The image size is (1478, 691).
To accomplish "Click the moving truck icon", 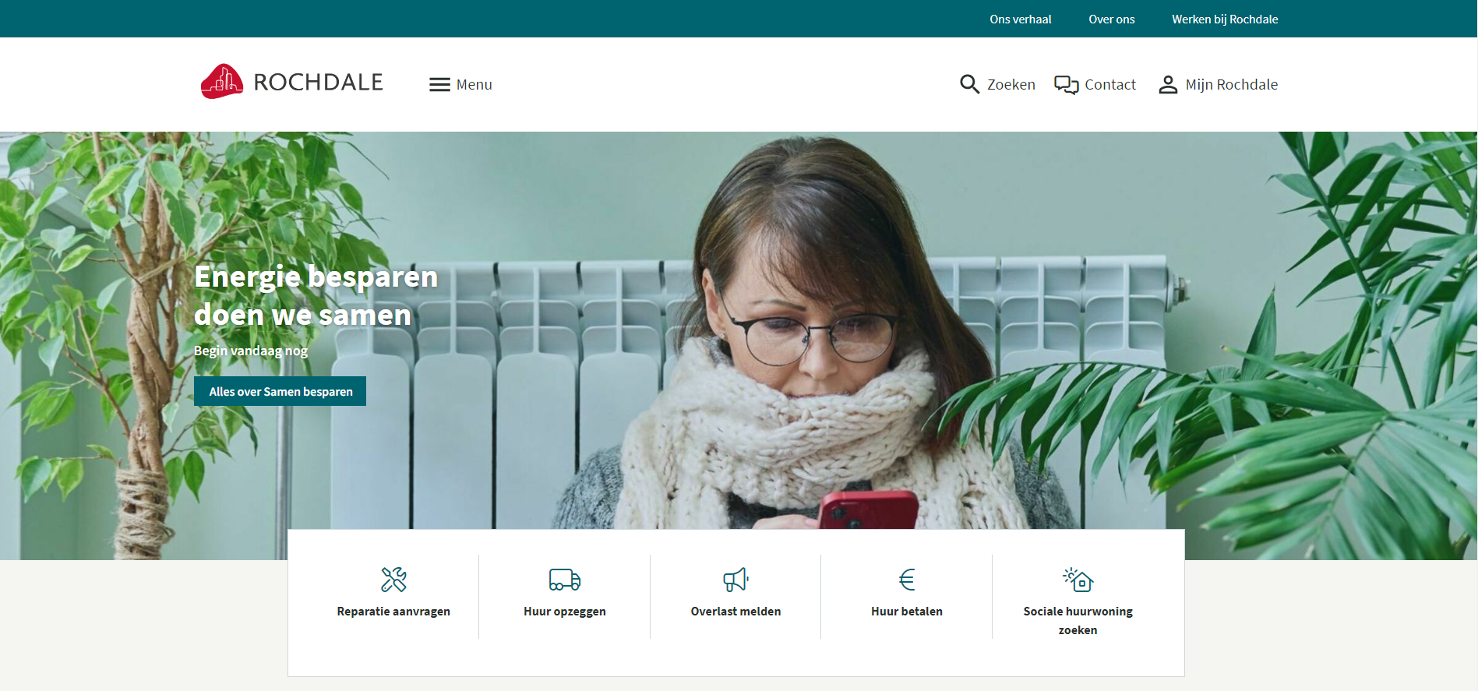I will 565,580.
